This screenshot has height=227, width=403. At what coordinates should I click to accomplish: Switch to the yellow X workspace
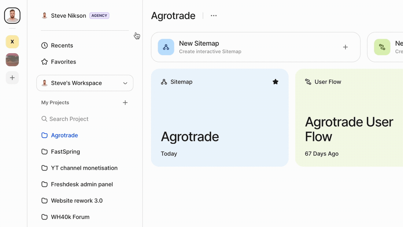click(12, 42)
